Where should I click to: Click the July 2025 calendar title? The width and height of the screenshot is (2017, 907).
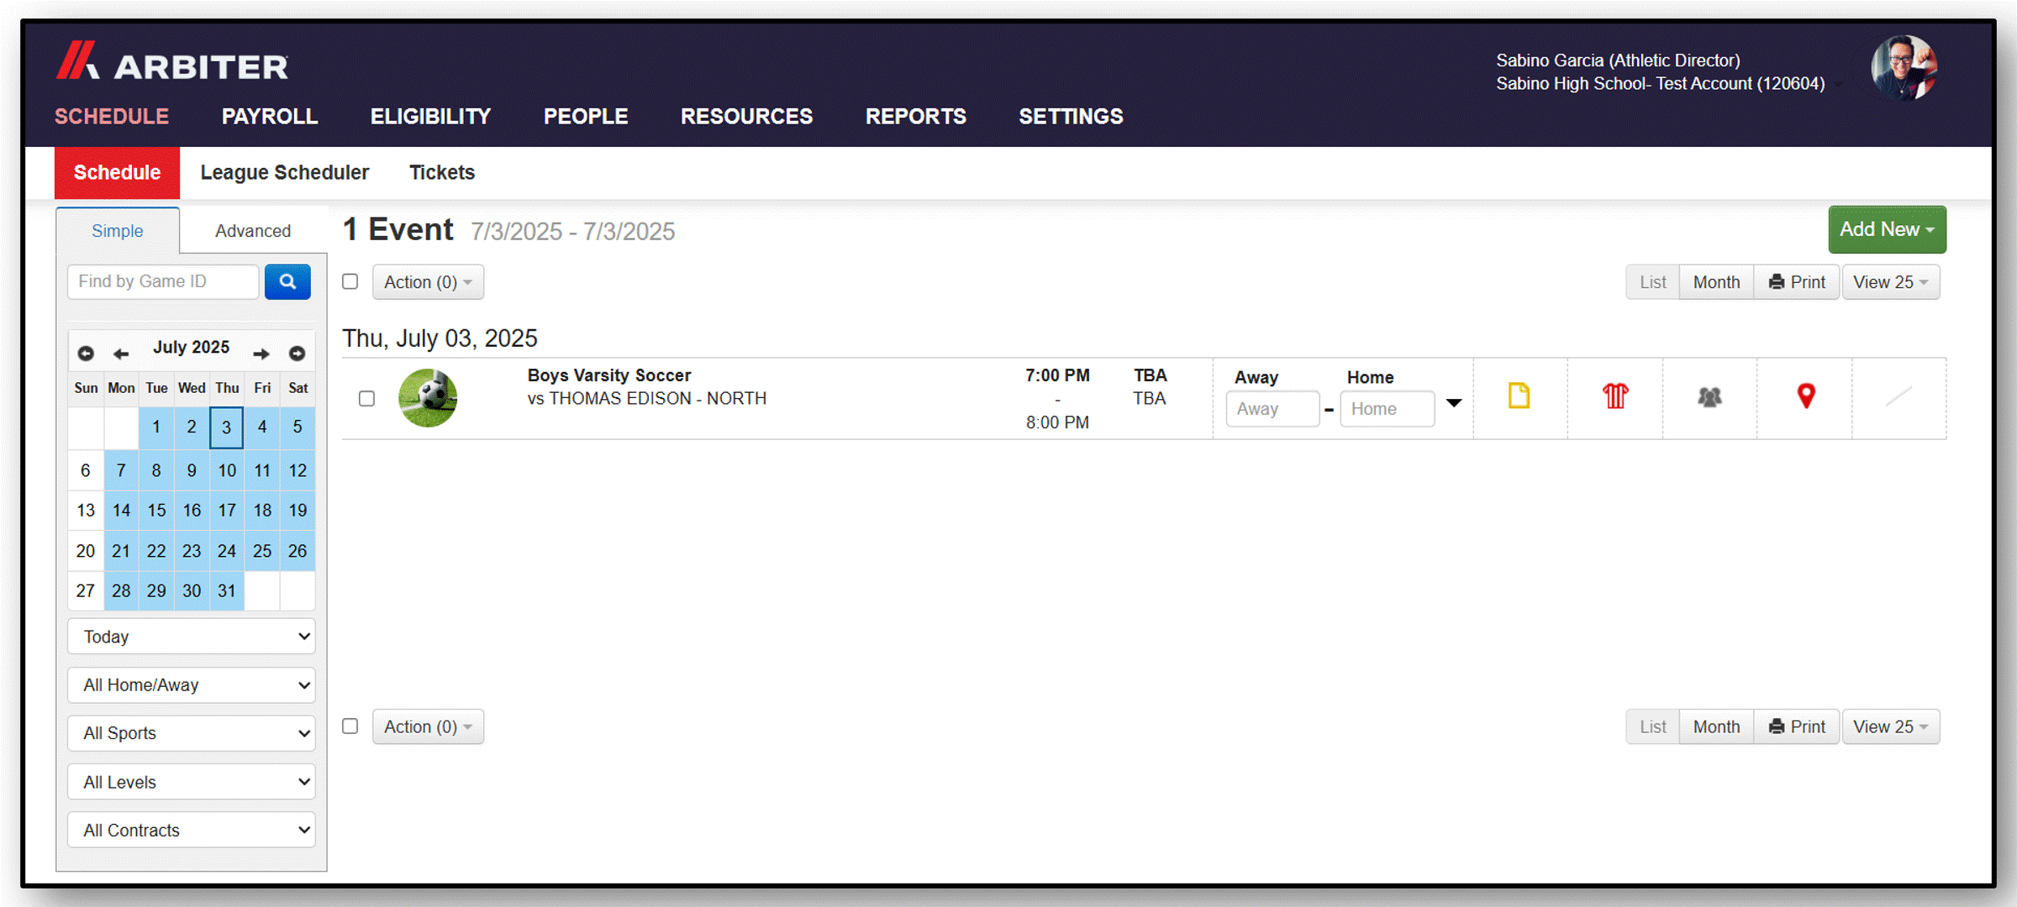coord(192,347)
